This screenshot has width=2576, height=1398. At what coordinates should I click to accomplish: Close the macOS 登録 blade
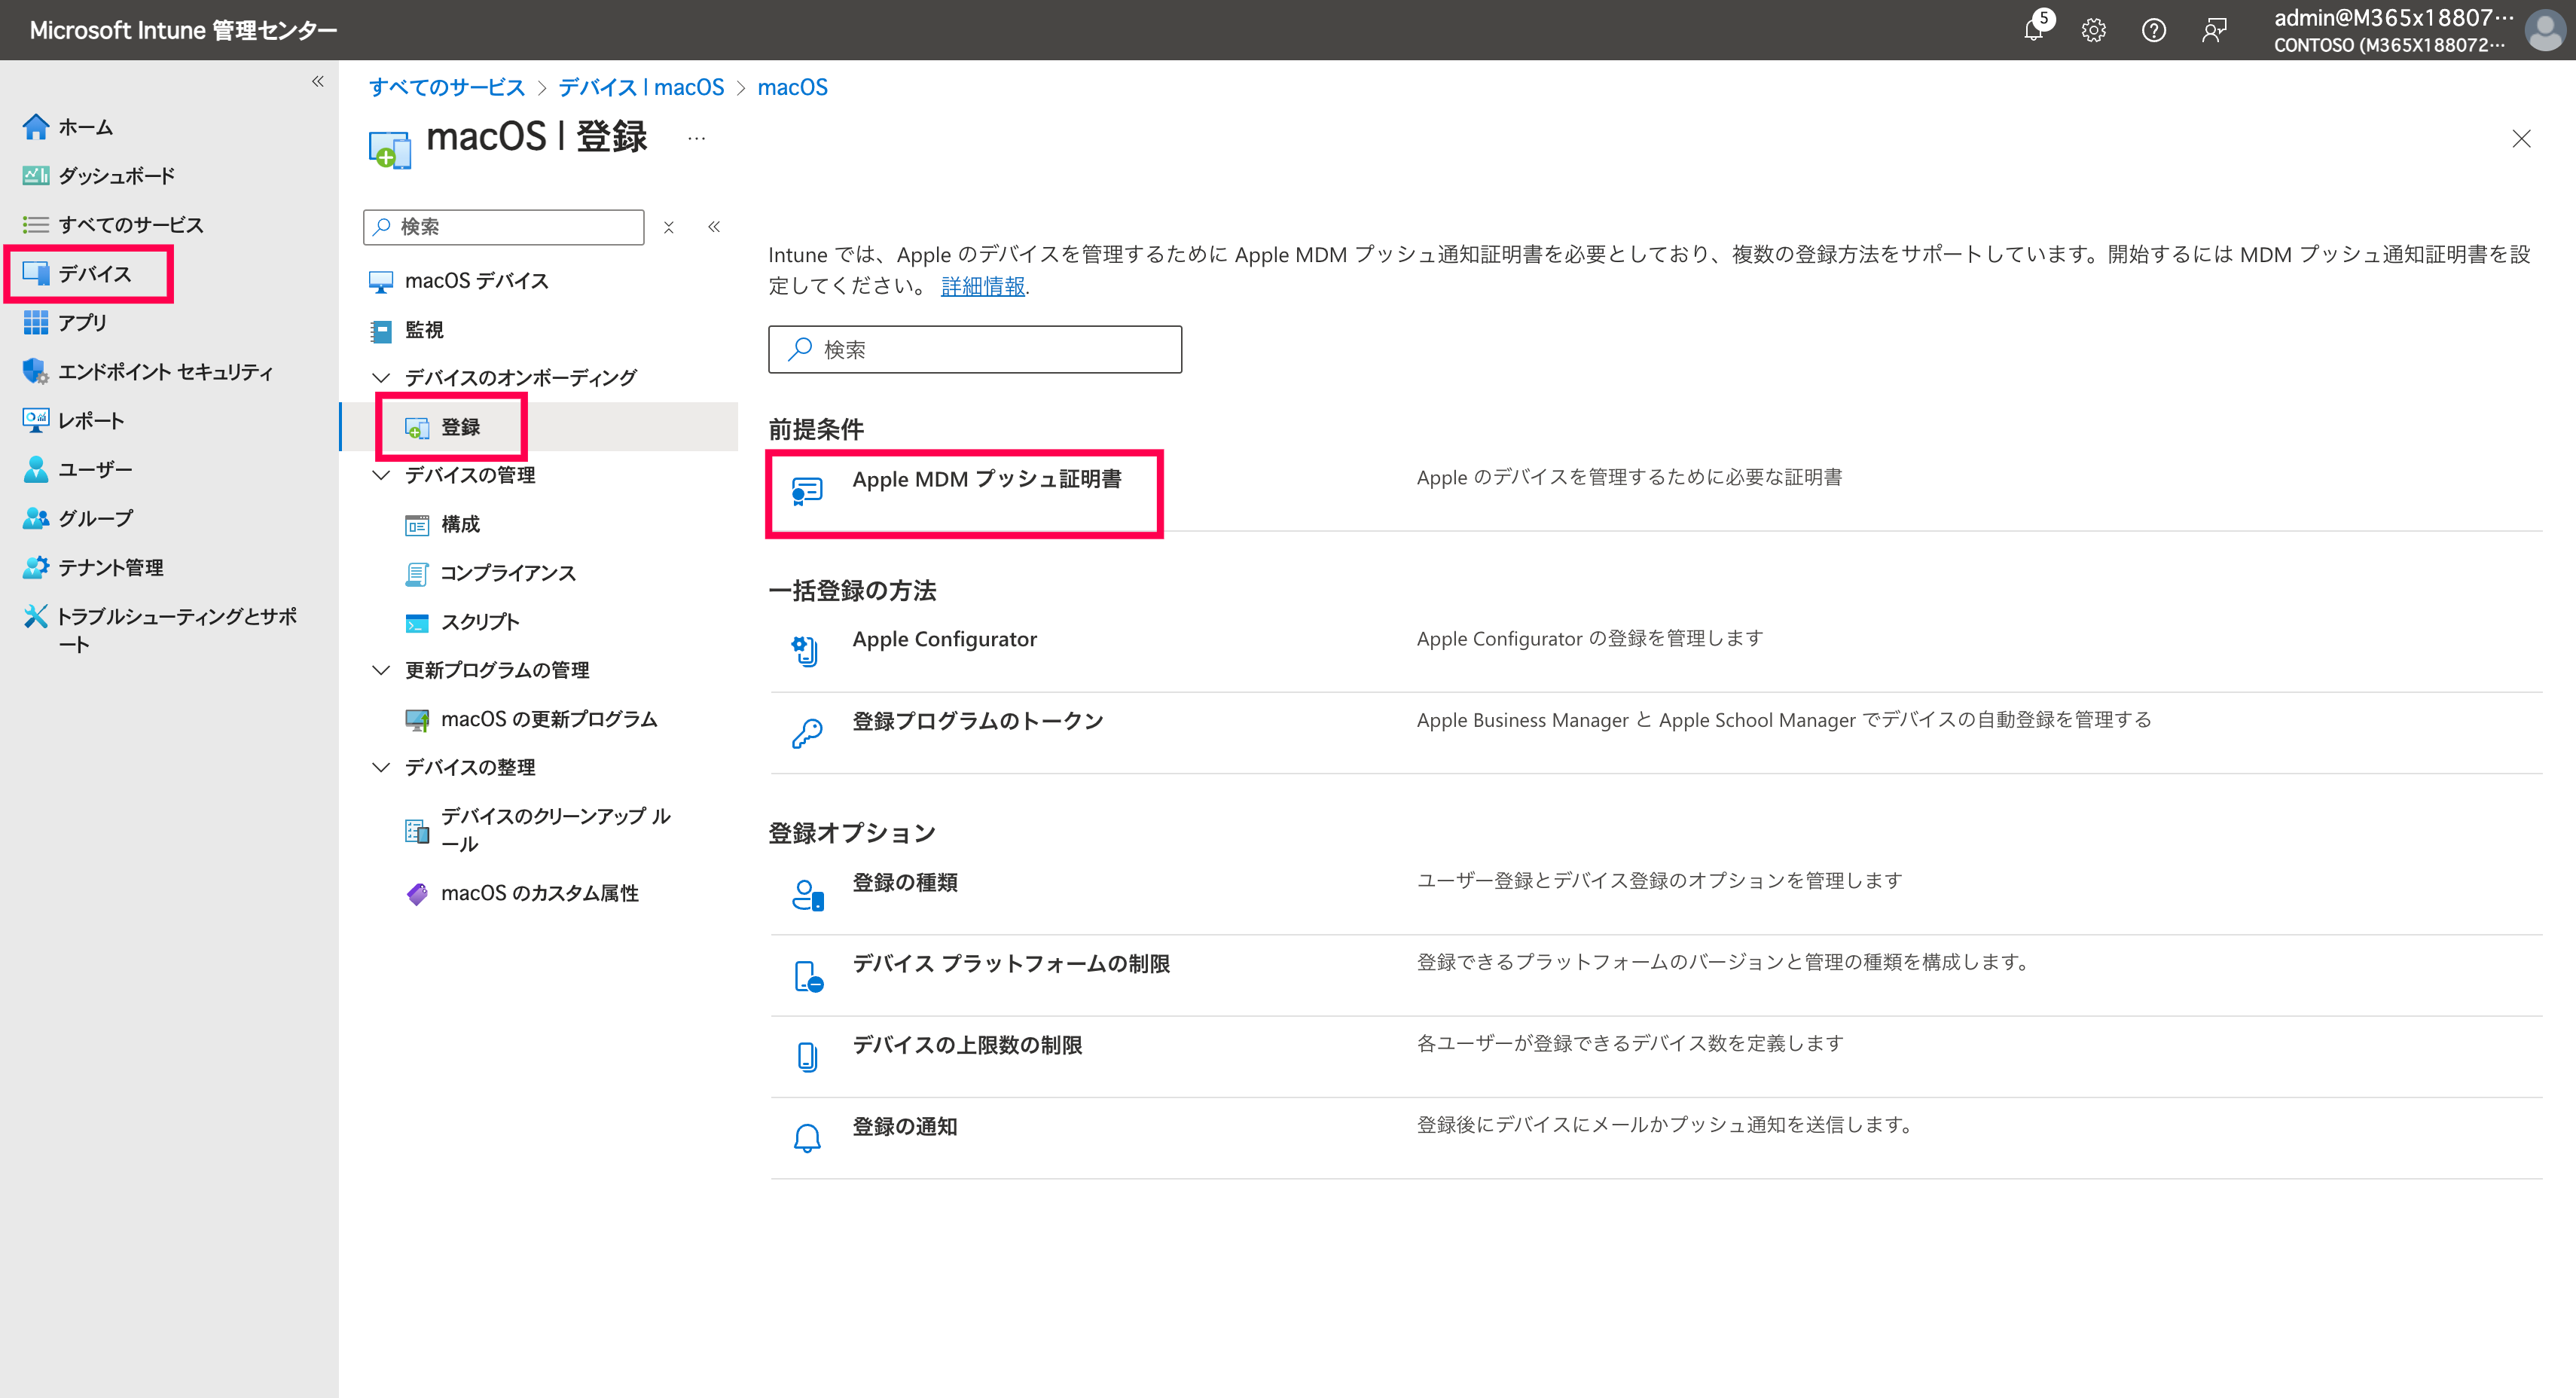pos(2521,139)
